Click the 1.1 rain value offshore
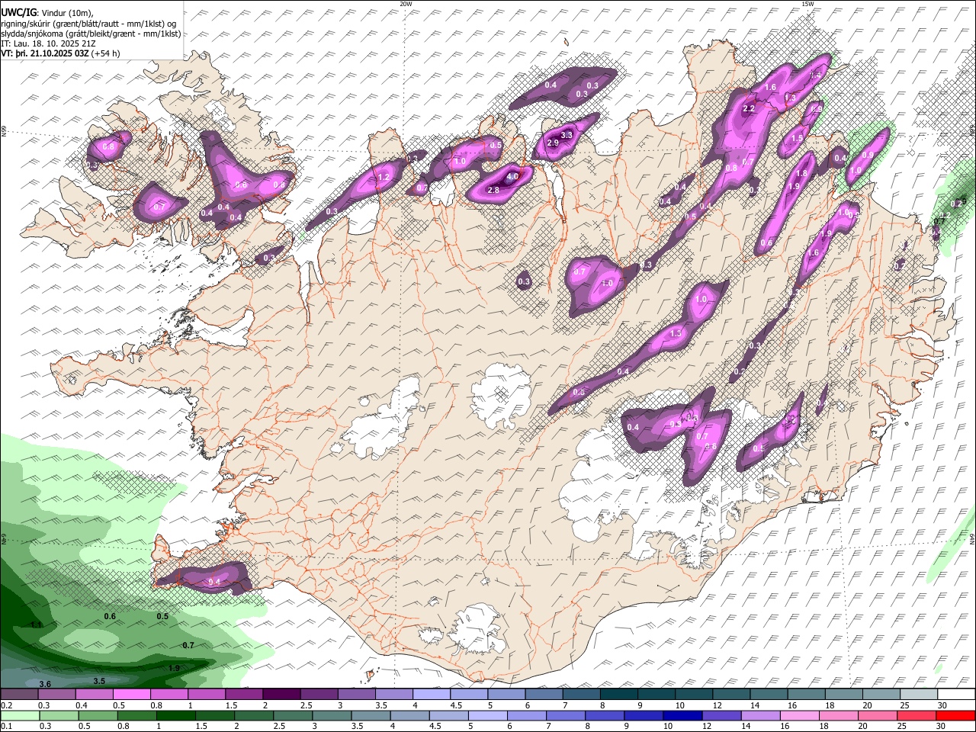This screenshot has height=732, width=976. point(36,624)
